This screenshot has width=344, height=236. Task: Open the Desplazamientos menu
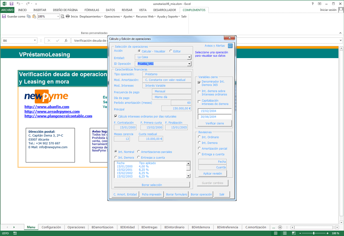click(91, 16)
